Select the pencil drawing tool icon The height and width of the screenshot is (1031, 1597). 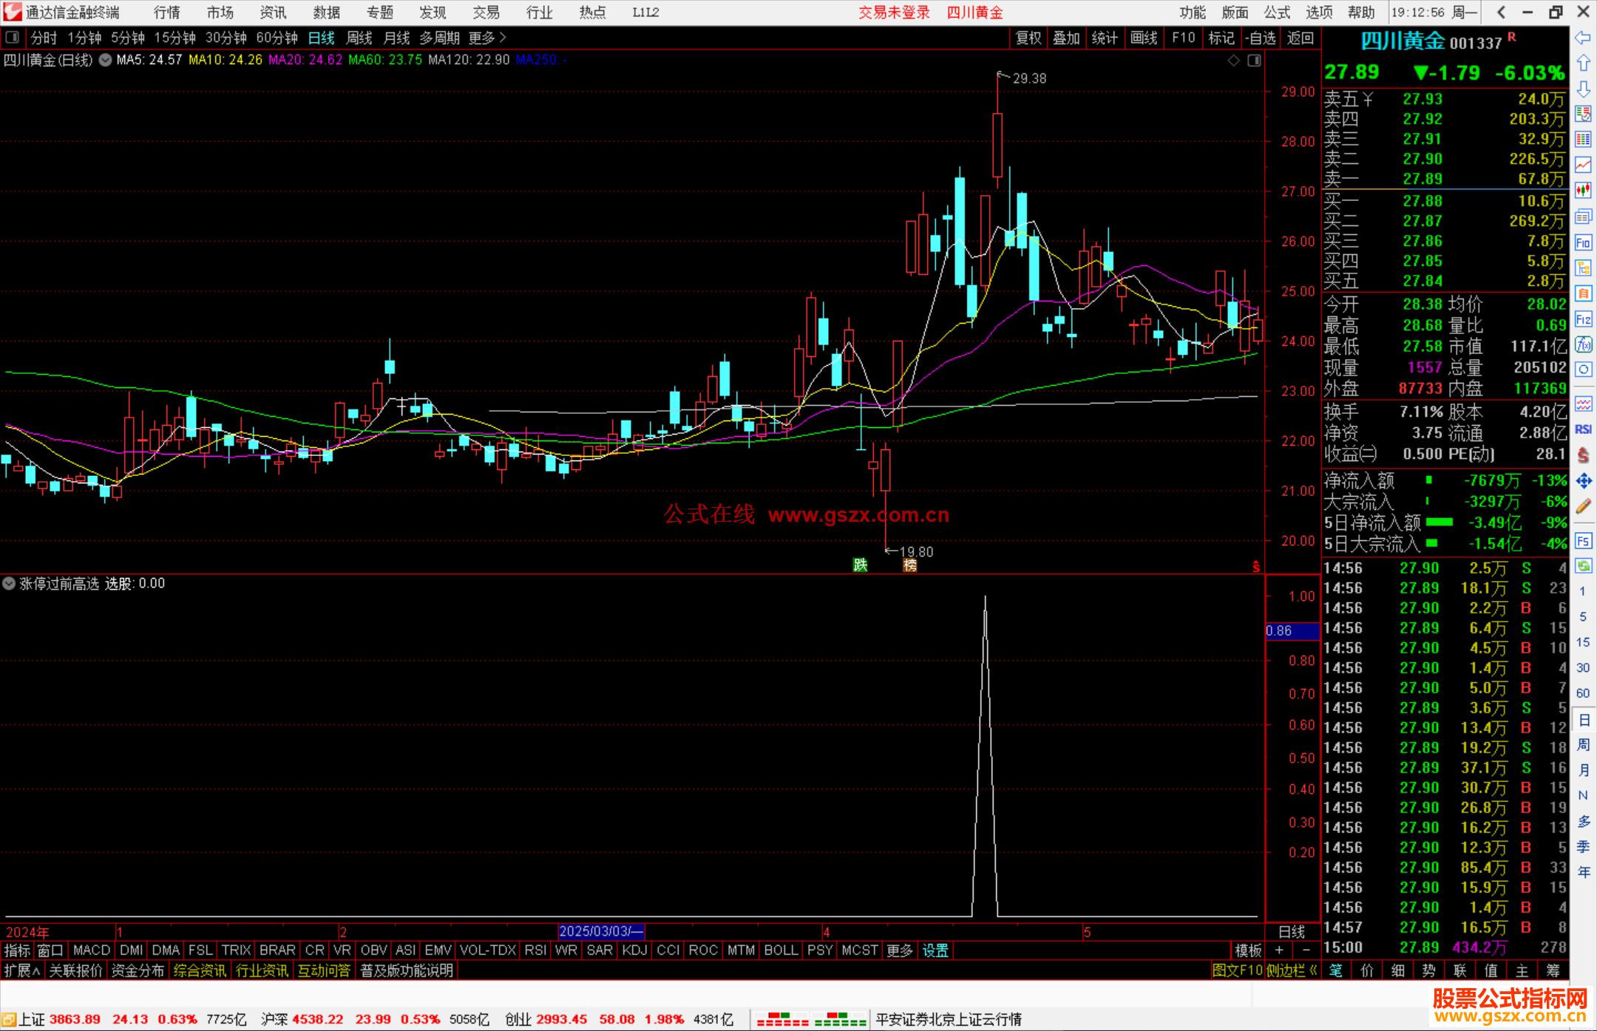point(1583,507)
